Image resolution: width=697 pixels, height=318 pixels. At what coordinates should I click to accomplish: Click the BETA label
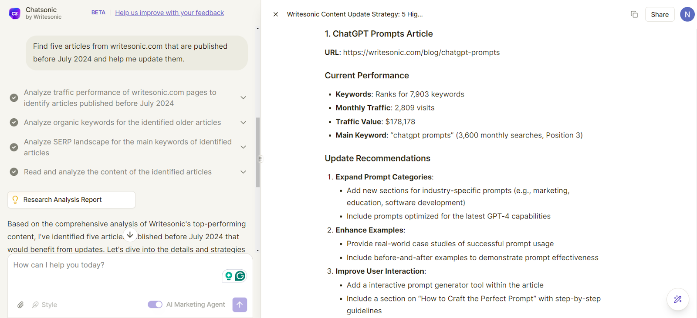click(x=98, y=13)
